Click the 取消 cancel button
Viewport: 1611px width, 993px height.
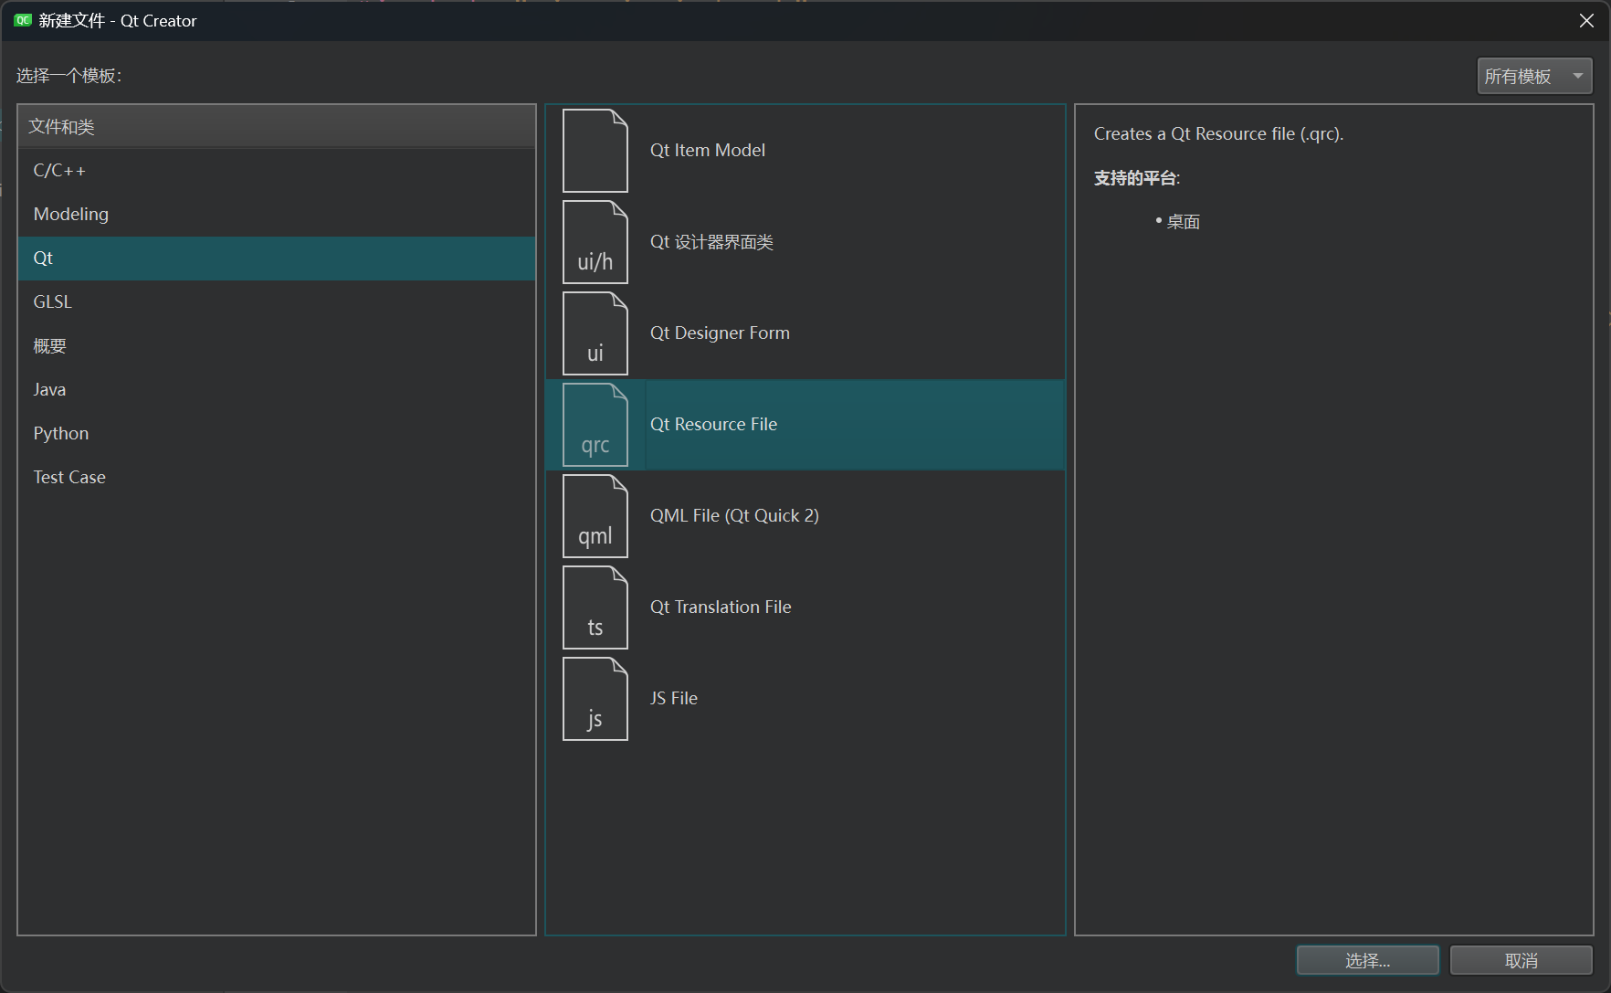coord(1521,960)
